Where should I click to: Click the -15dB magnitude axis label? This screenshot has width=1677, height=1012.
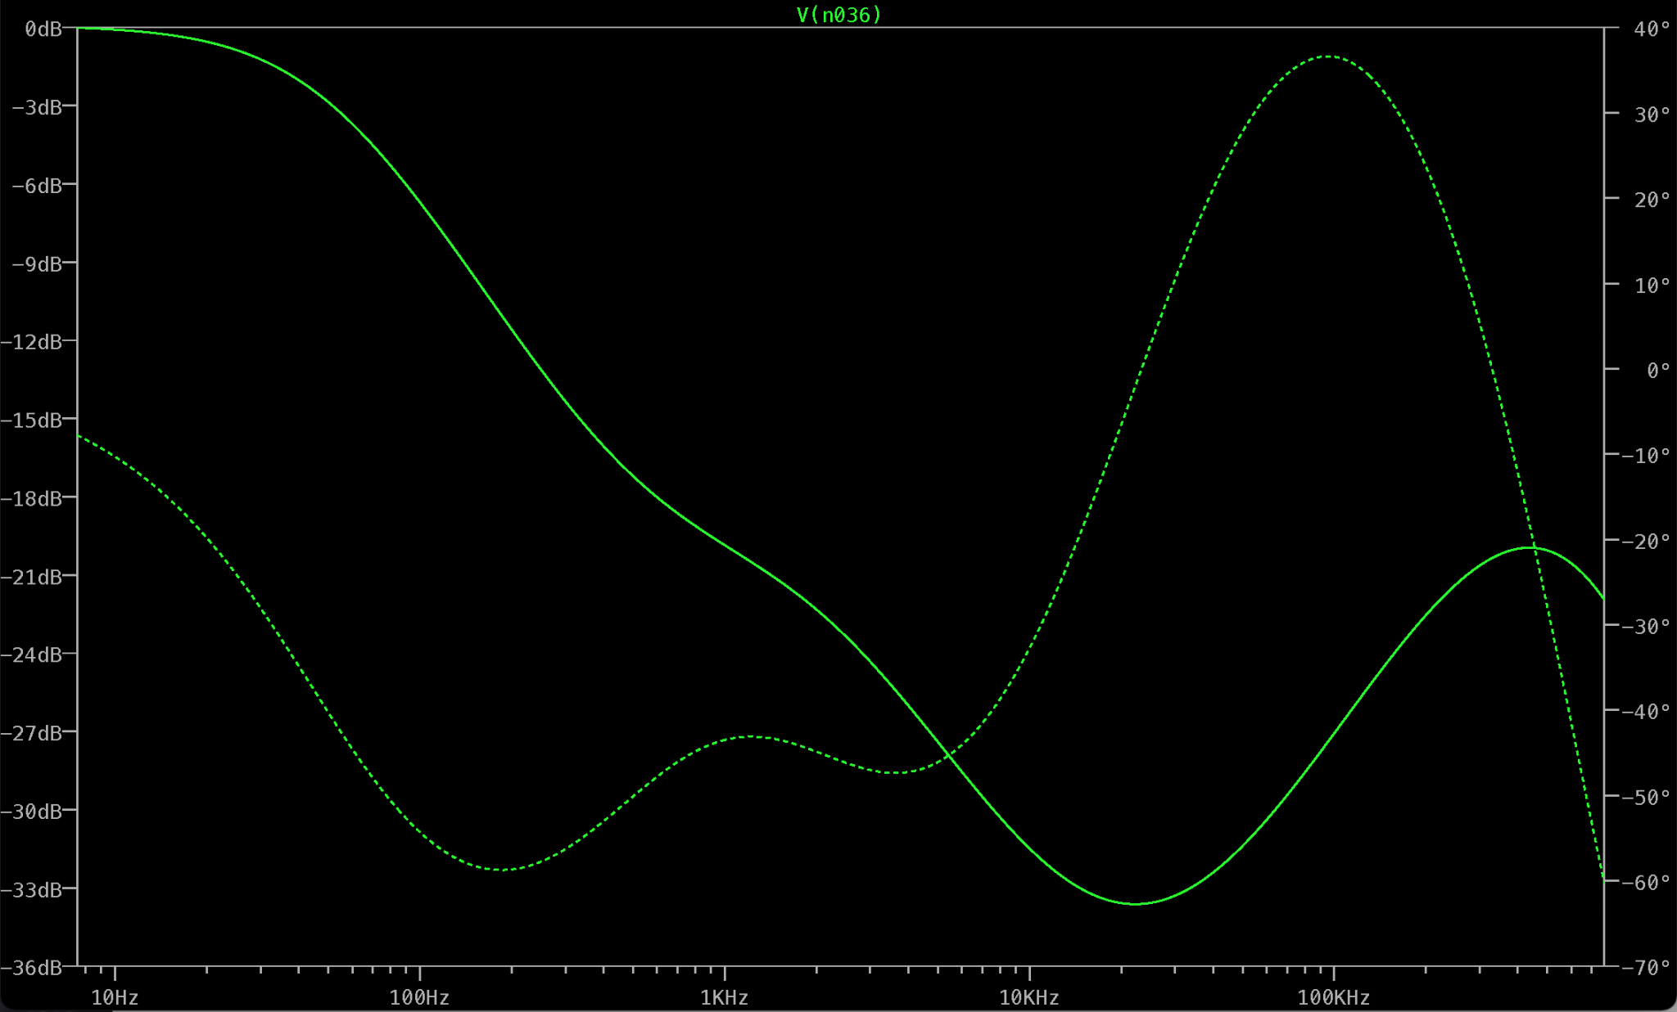32,421
